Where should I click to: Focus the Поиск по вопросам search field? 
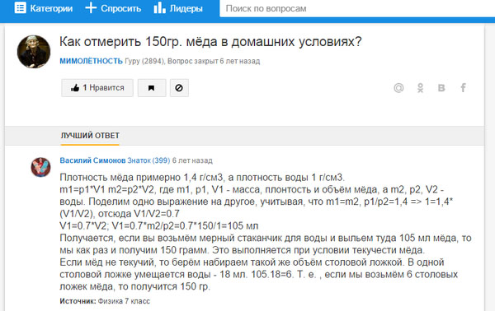(x=357, y=8)
